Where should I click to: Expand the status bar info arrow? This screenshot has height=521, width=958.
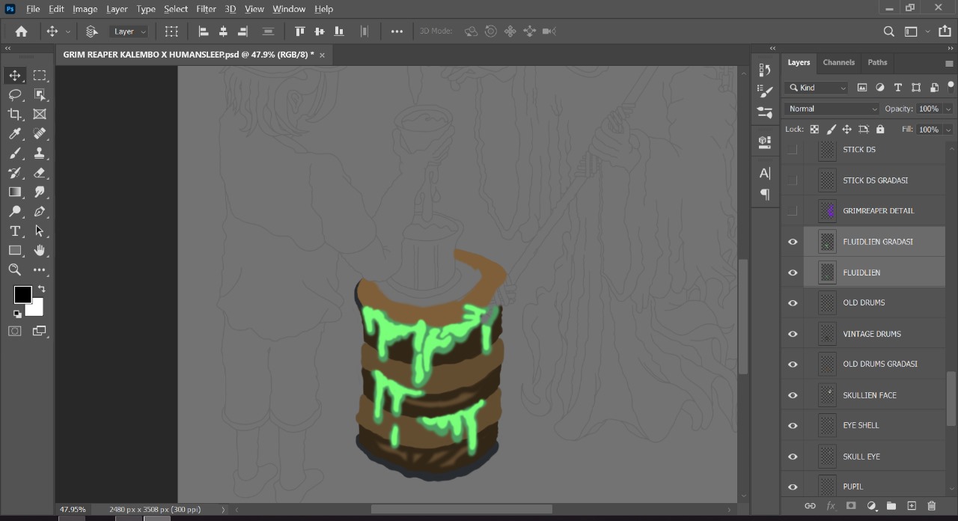click(x=223, y=510)
